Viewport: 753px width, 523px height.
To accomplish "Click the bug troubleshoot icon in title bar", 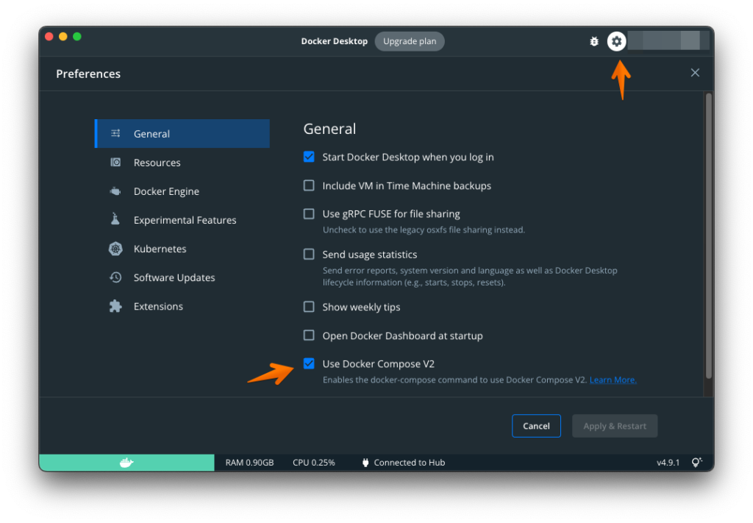I will [x=594, y=42].
